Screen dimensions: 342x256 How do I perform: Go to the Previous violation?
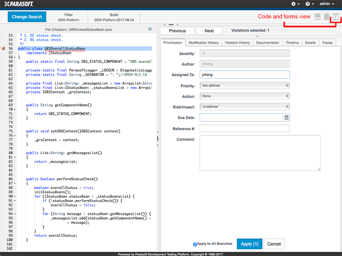(177, 31)
